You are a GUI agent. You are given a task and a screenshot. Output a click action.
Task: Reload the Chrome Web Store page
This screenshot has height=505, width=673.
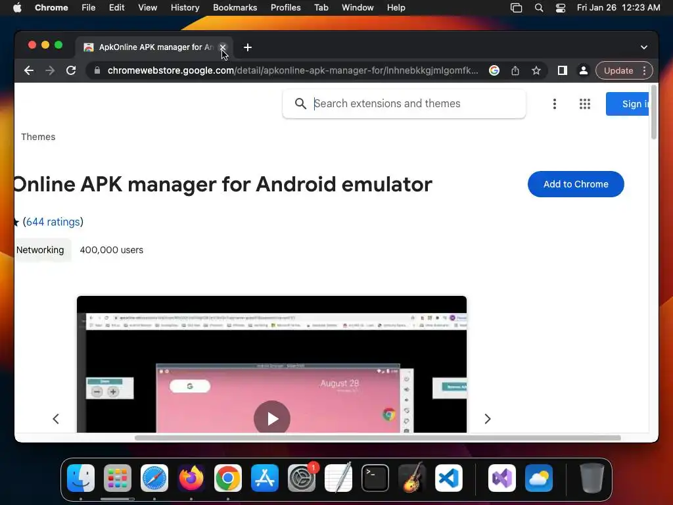[x=71, y=70]
